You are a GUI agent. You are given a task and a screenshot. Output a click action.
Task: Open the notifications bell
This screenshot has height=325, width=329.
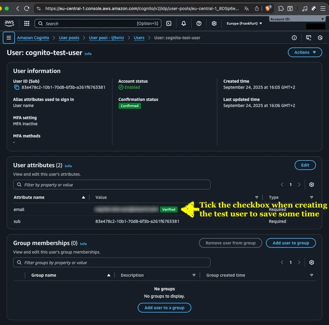184,23
